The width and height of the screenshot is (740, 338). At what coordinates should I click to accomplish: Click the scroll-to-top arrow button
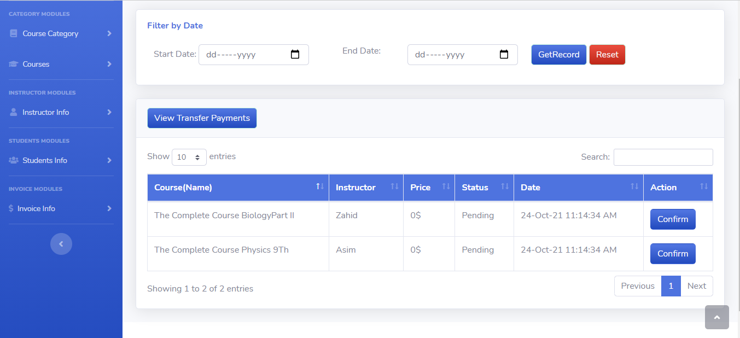pyautogui.click(x=717, y=317)
